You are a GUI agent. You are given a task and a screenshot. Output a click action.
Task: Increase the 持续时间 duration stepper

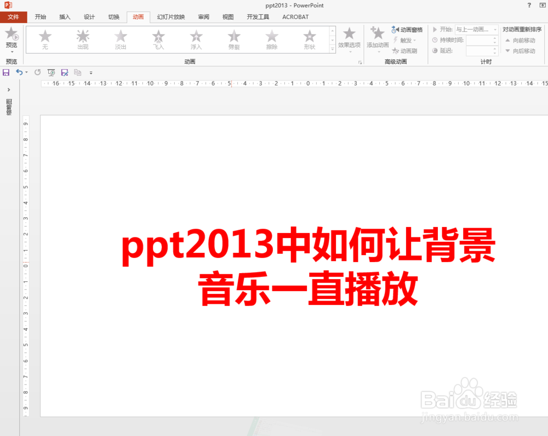495,38
